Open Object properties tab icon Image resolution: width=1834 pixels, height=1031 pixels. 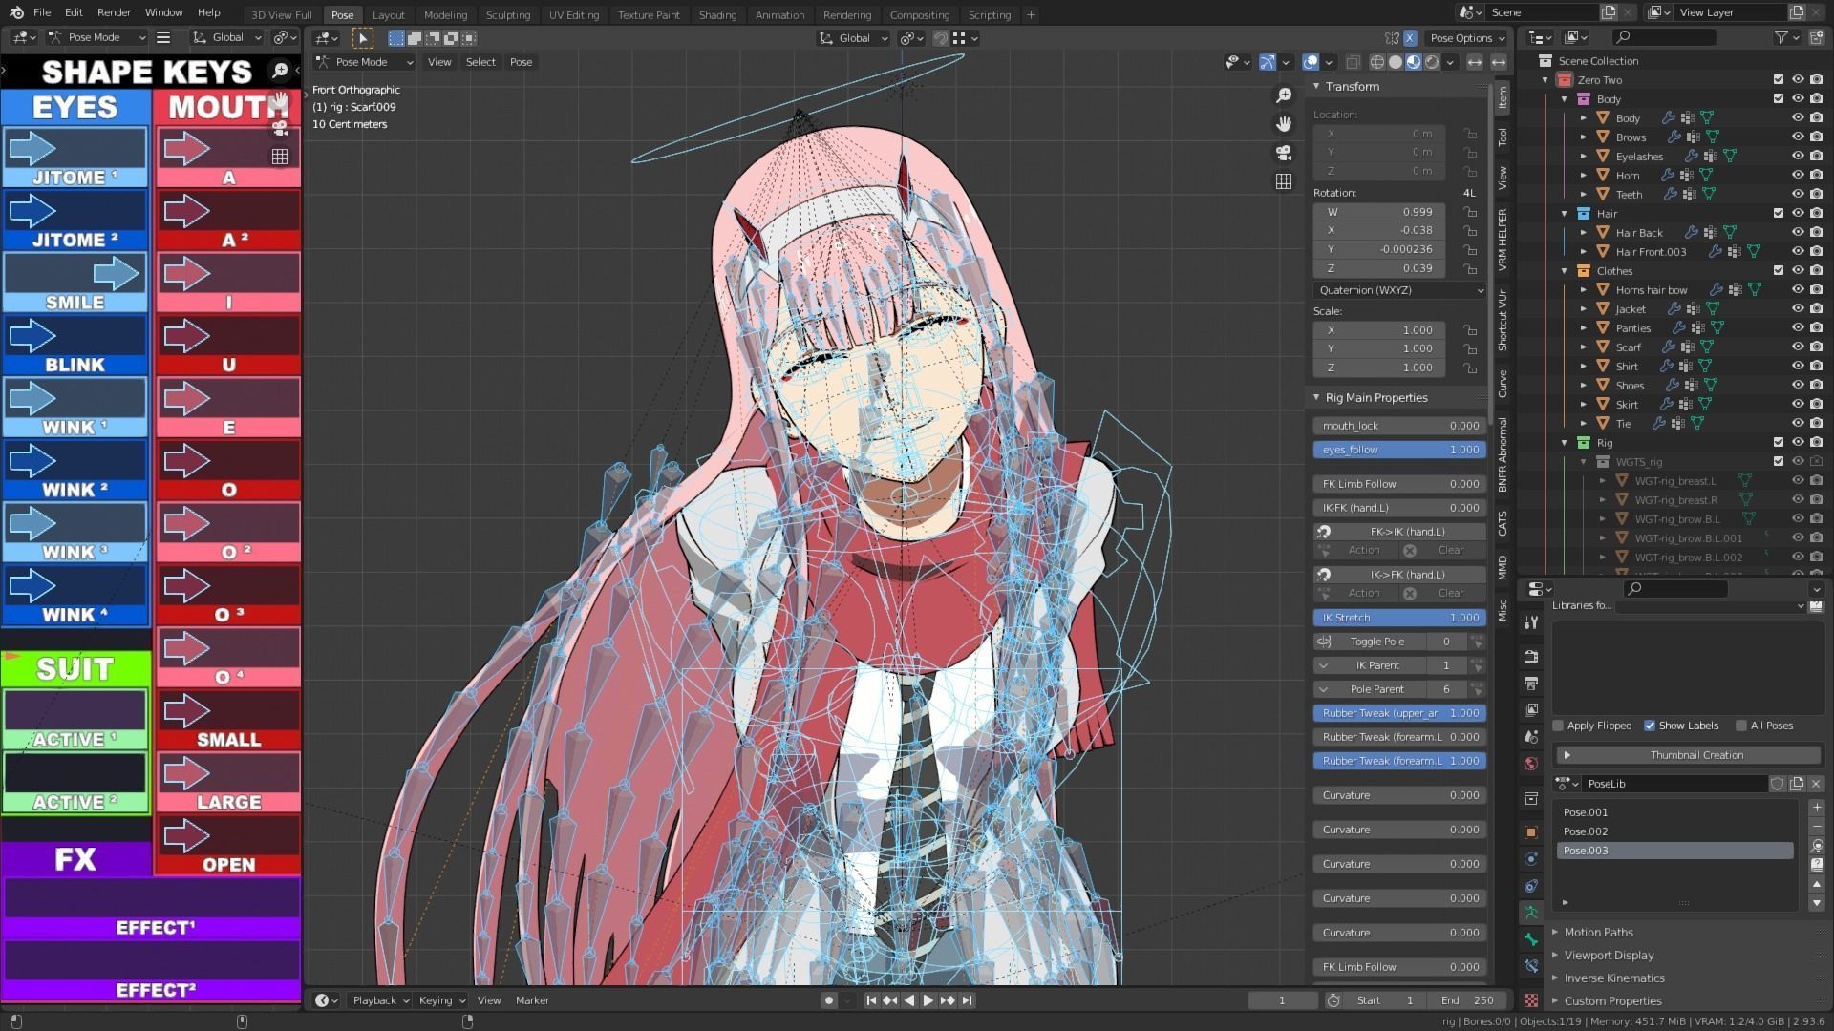(1531, 832)
